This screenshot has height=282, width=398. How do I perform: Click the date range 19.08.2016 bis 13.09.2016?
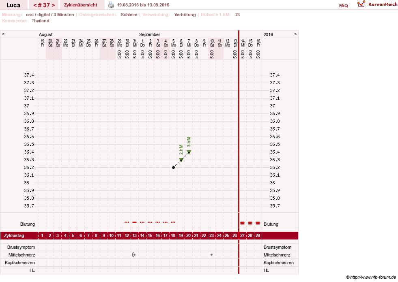click(143, 5)
